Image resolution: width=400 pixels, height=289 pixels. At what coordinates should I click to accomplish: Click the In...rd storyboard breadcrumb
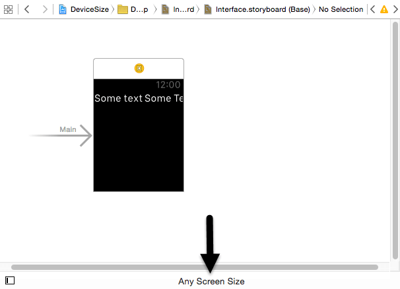coord(178,9)
